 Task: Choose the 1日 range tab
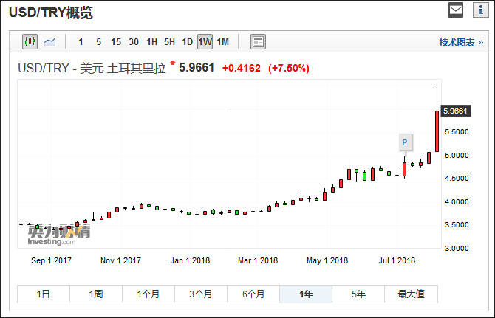pyautogui.click(x=44, y=294)
